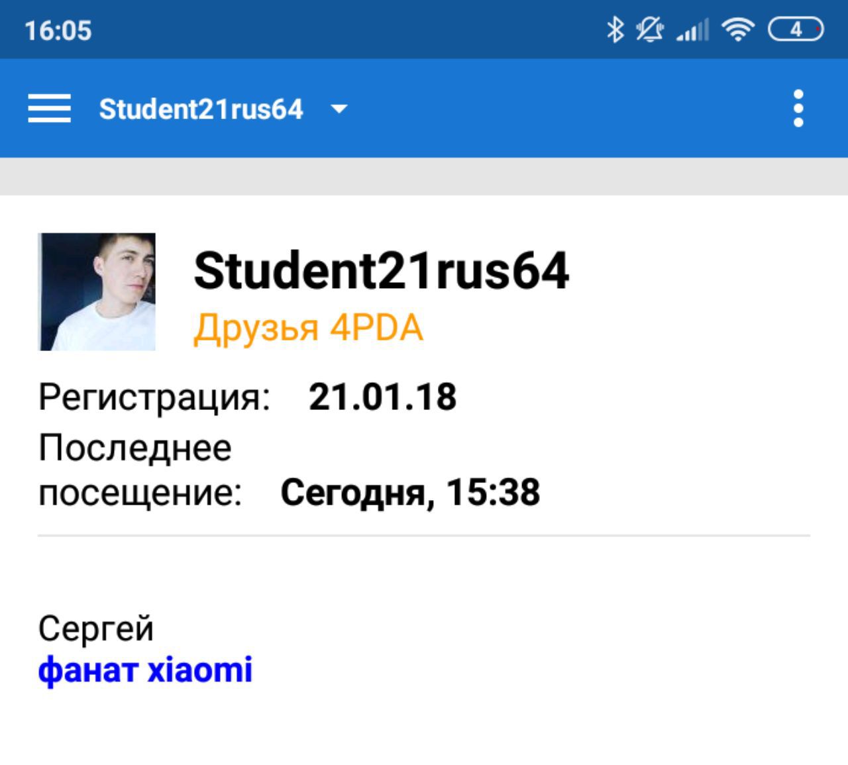This screenshot has height=765, width=848.
Task: Tap the Последнее посещение label
Action: (140, 470)
